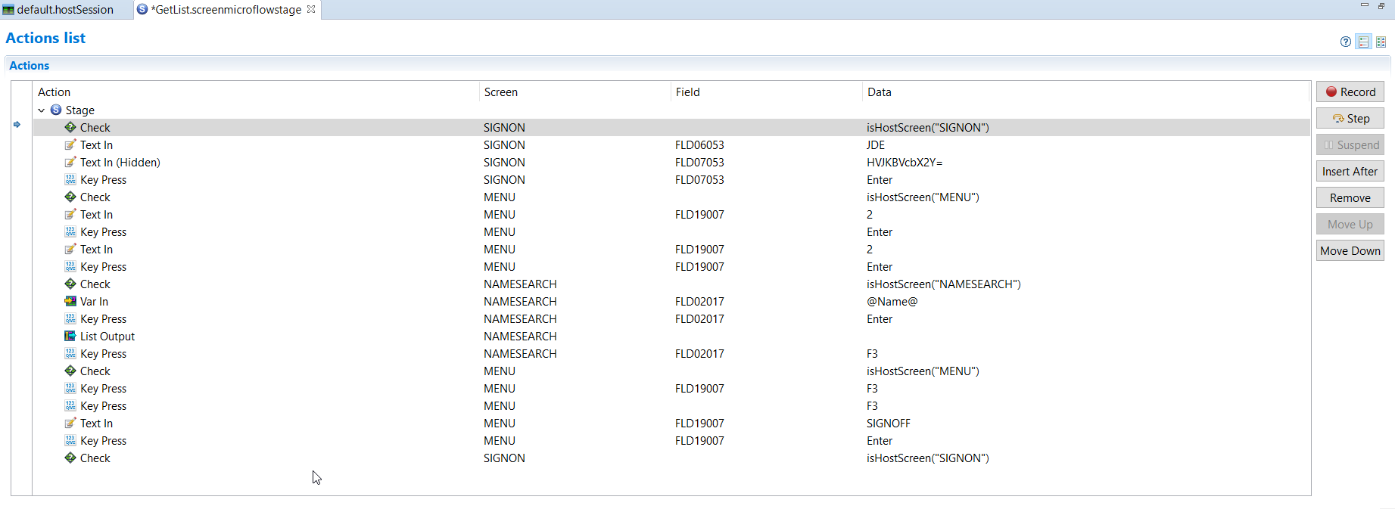Click the SIGNOFF data value

(x=889, y=423)
